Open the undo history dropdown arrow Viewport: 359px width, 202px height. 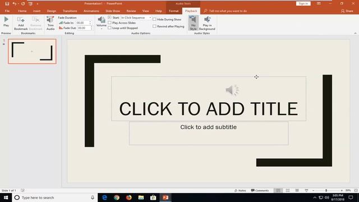(18, 4)
